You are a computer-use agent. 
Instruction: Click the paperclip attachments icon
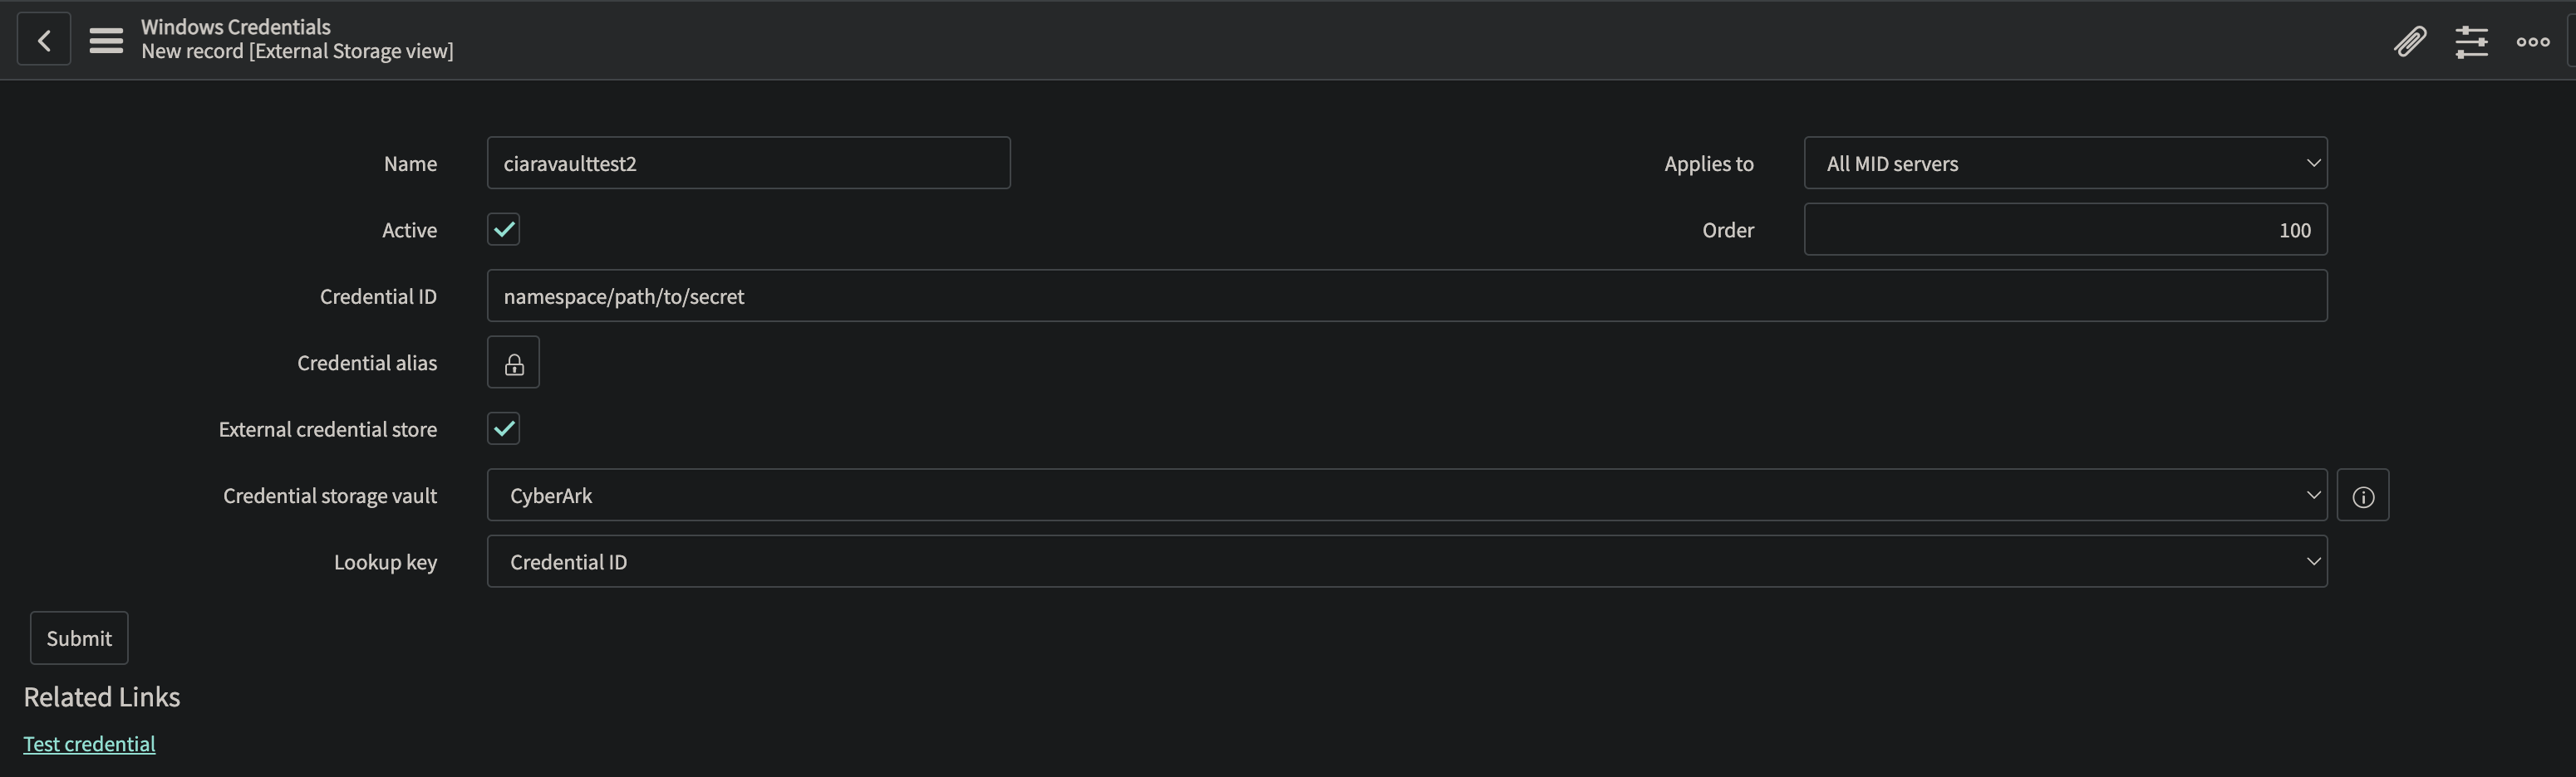(x=2410, y=41)
